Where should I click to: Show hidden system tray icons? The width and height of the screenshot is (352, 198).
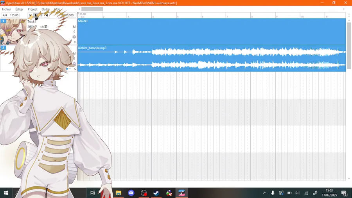[x=265, y=193]
